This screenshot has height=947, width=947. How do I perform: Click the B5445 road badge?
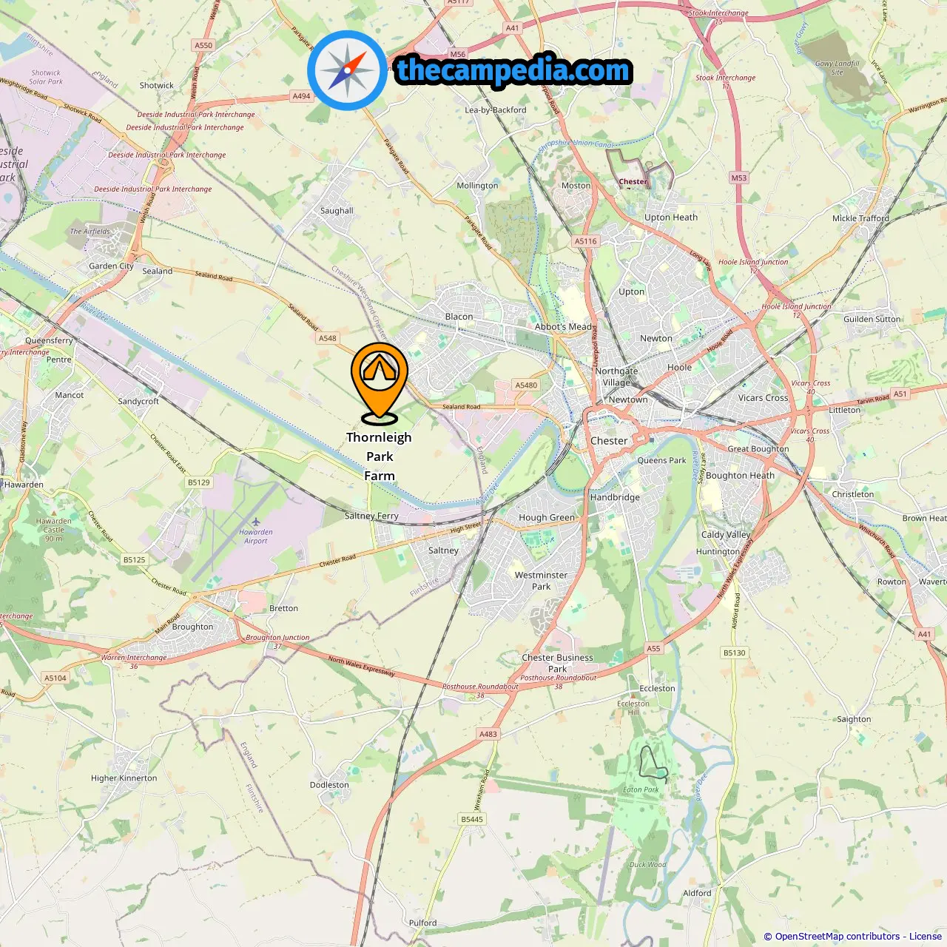[x=472, y=819]
